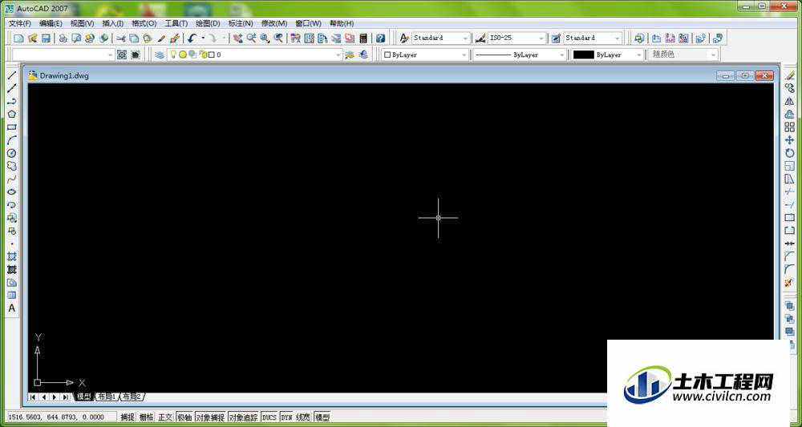802x427 pixels.
Task: Select the Polygon draw tool
Action: (x=12, y=115)
